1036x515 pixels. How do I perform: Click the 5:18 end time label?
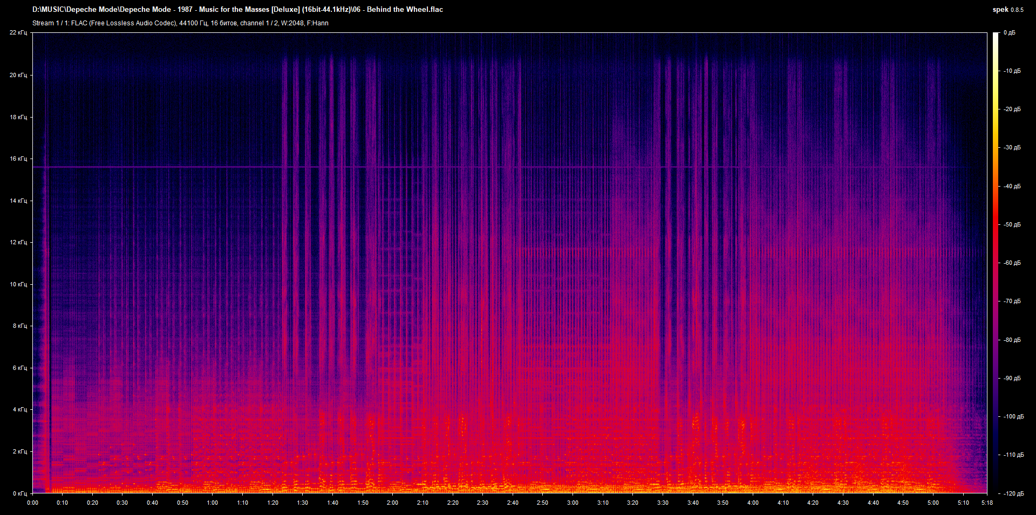(x=986, y=503)
